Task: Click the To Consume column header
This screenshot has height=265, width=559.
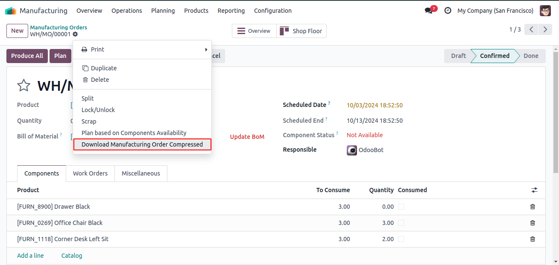Action: 333,190
